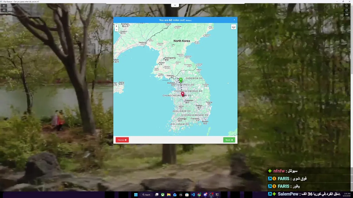Screen dimensions: 353x198
Task: Open Terminal from the taskbar
Action: pos(217,195)
